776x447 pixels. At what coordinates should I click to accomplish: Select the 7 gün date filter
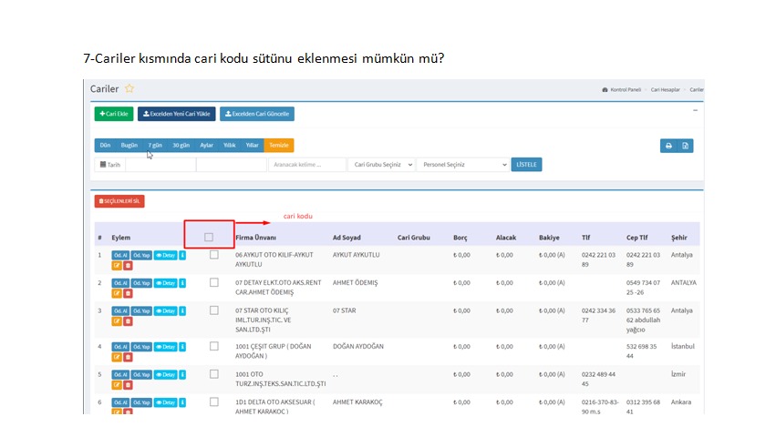pyautogui.click(x=155, y=146)
